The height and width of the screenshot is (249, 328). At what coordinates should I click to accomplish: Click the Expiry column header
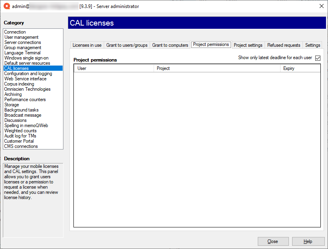300,68
